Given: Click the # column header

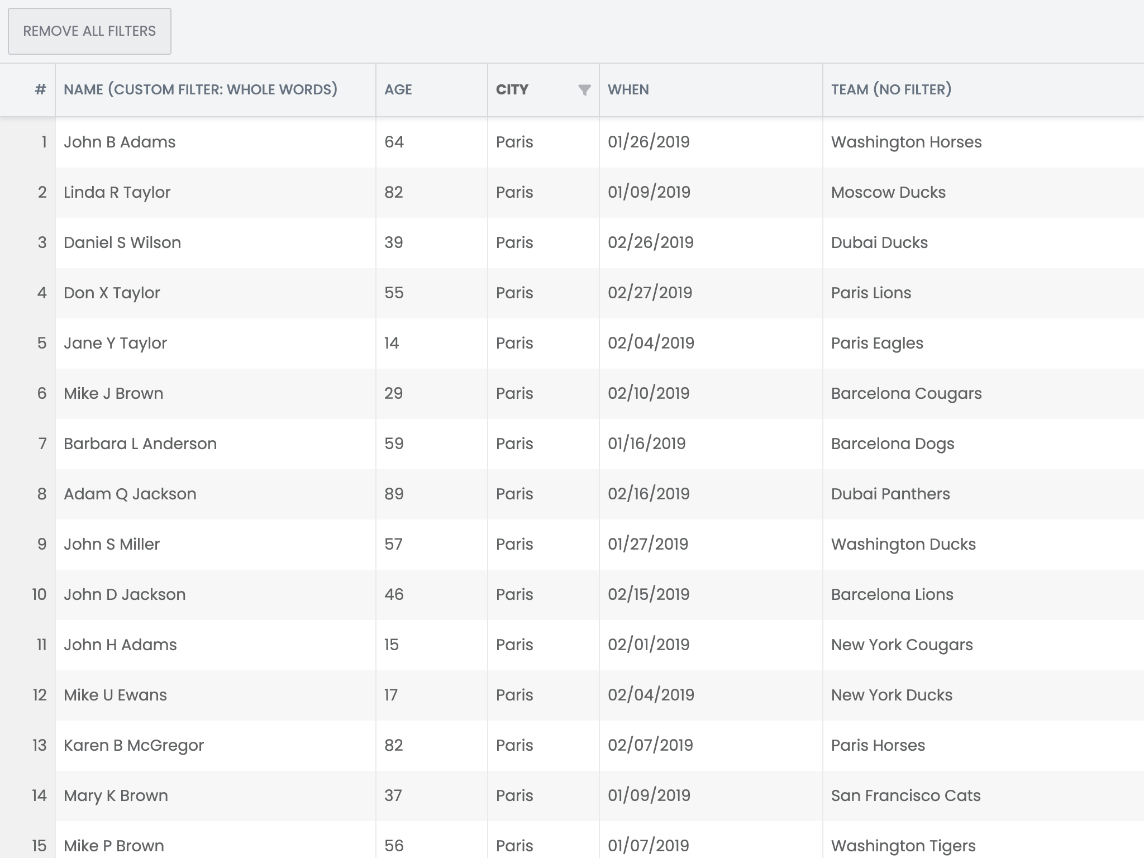Looking at the screenshot, I should tap(39, 89).
